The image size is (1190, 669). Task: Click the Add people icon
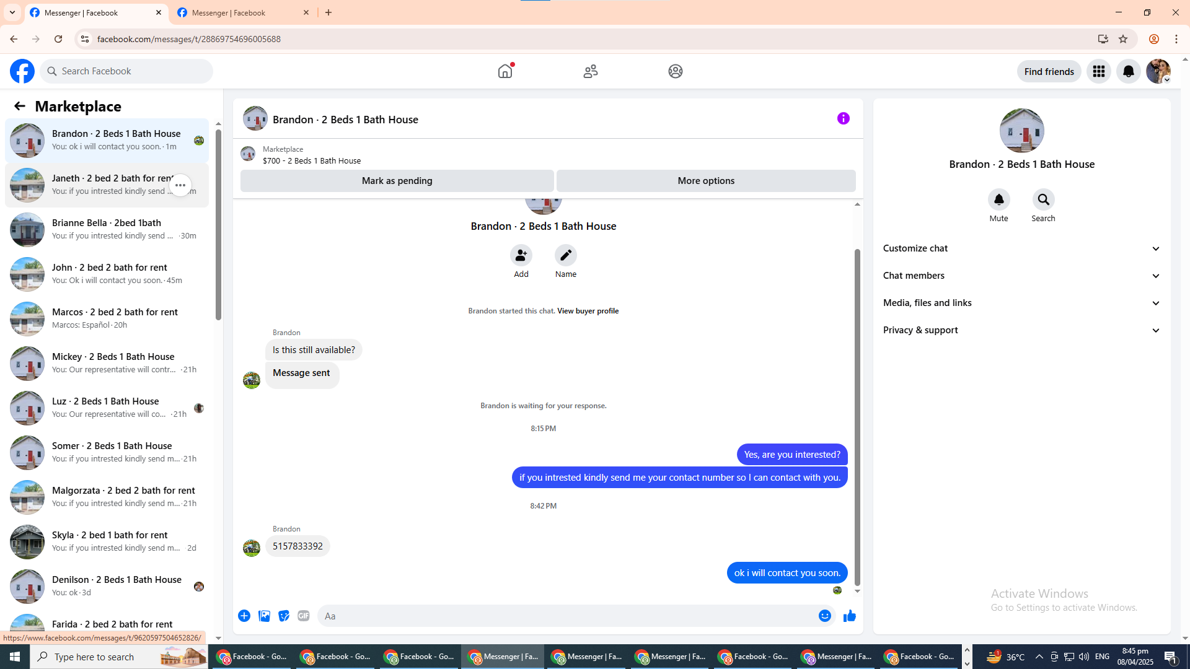click(x=521, y=255)
